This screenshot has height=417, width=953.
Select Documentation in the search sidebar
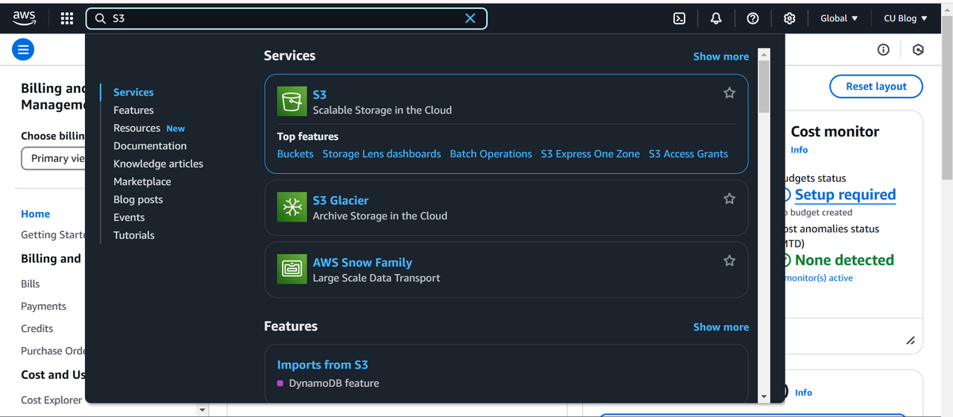pos(150,146)
